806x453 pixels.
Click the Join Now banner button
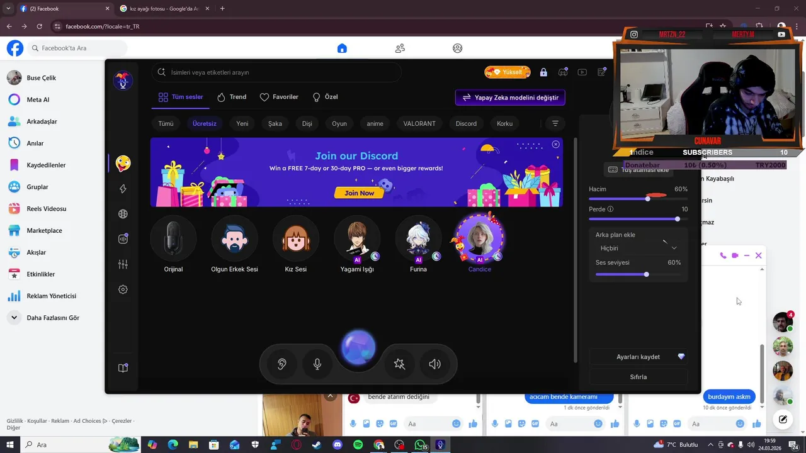click(x=359, y=193)
